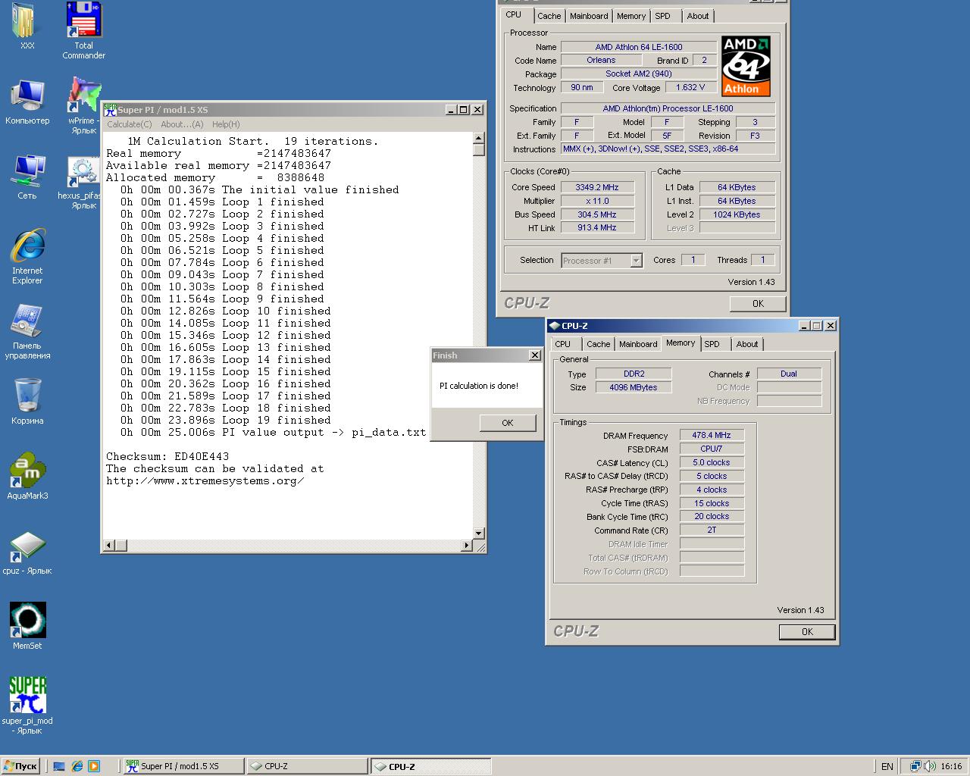The height and width of the screenshot is (776, 970).
Task: Open About...(A) menu in Super PI
Action: pyautogui.click(x=182, y=124)
